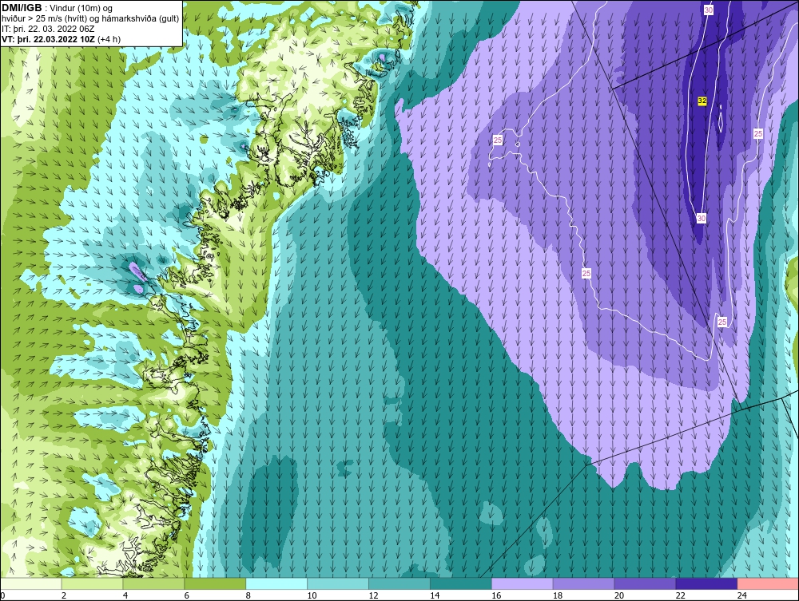Click the legend scale value 10
Screen dimensions: 799x601
tap(312, 595)
